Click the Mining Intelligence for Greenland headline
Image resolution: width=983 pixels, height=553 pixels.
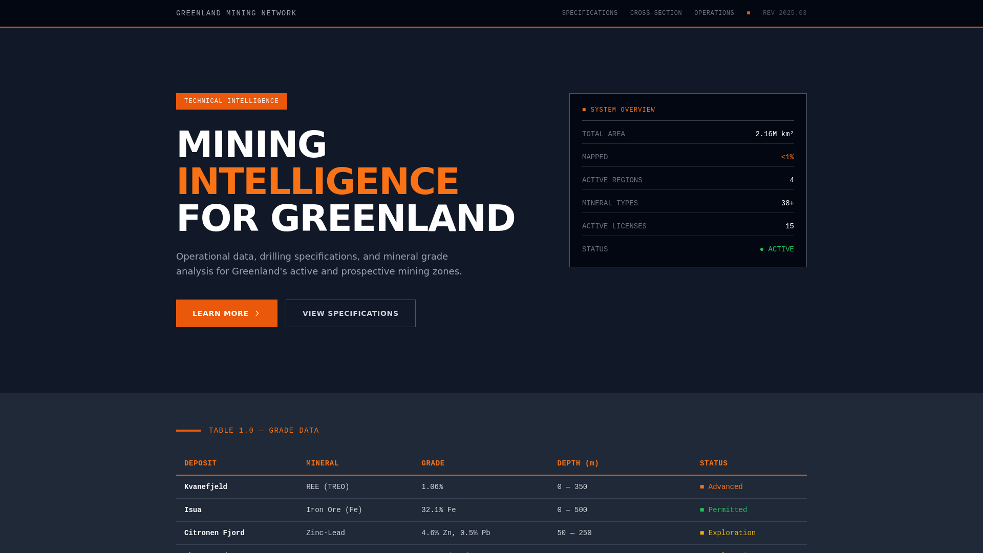pos(346,181)
